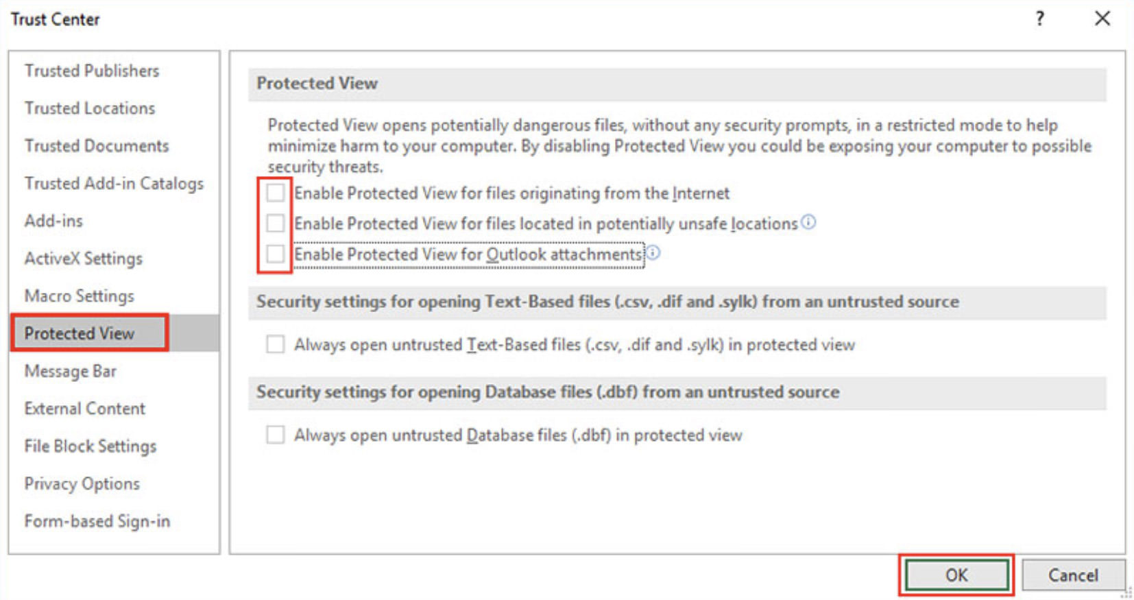Open the Trusted Publishers section

(92, 71)
